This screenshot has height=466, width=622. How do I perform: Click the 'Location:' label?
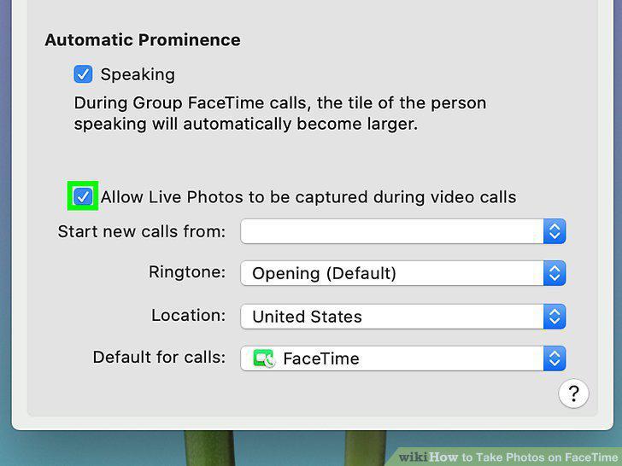click(x=188, y=316)
